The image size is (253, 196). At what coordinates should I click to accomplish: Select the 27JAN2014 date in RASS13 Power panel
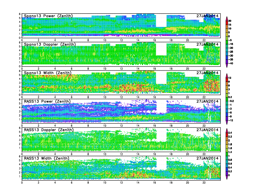(208, 101)
